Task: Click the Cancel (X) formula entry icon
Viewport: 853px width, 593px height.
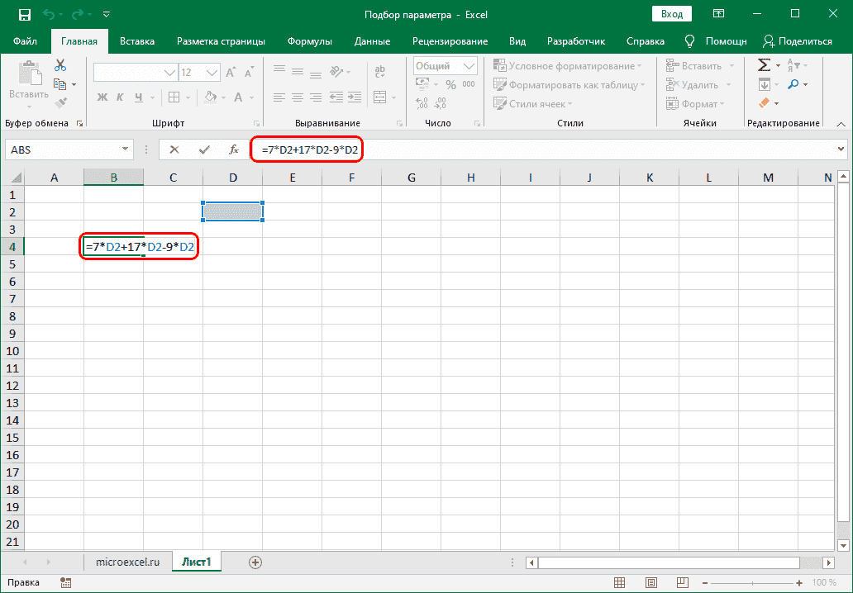Action: (174, 149)
